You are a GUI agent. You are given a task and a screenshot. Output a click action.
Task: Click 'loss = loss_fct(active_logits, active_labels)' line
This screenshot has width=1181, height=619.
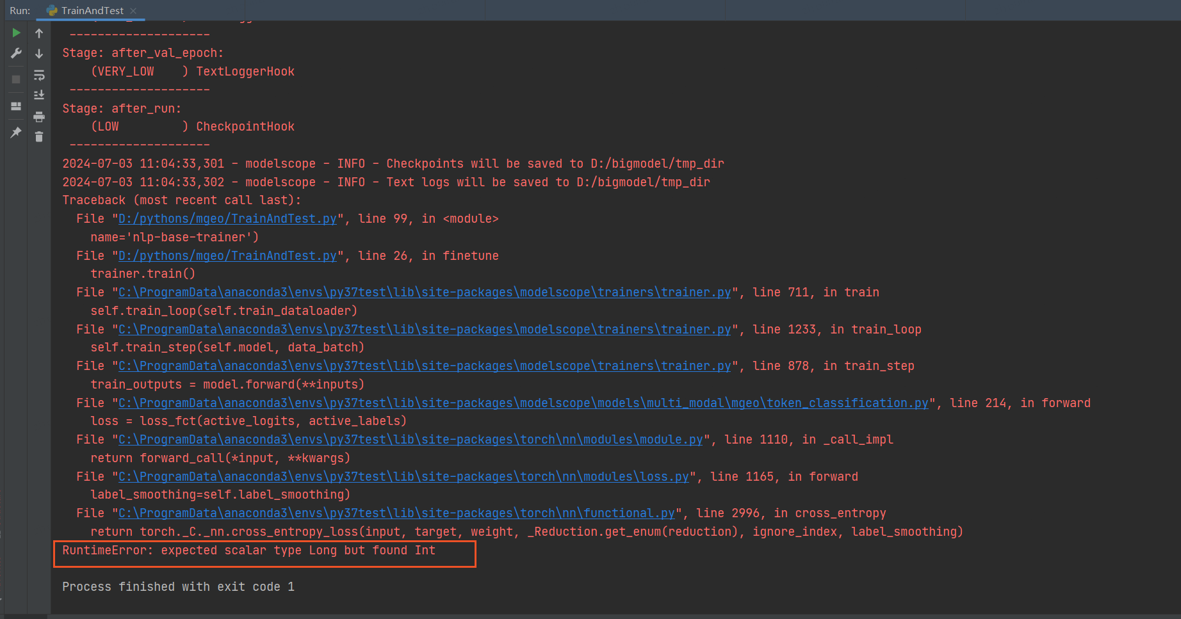point(248,421)
